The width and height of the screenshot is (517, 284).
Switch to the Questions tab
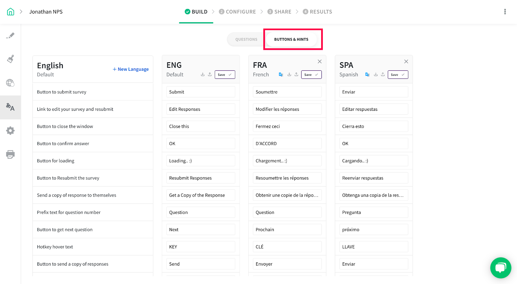246,39
